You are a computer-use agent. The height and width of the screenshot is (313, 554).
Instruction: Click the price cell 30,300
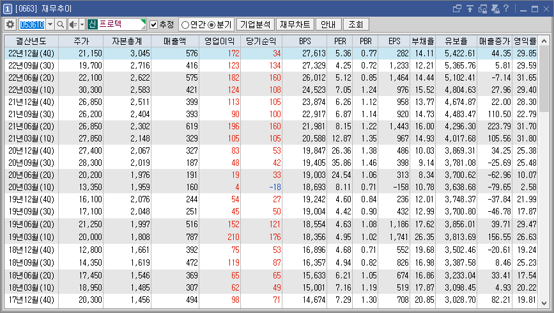tap(91, 90)
